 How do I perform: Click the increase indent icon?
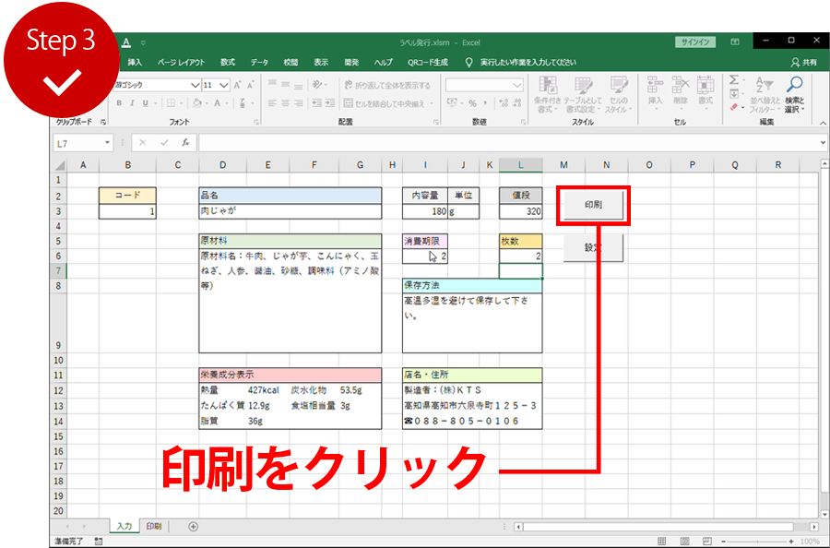pos(330,103)
